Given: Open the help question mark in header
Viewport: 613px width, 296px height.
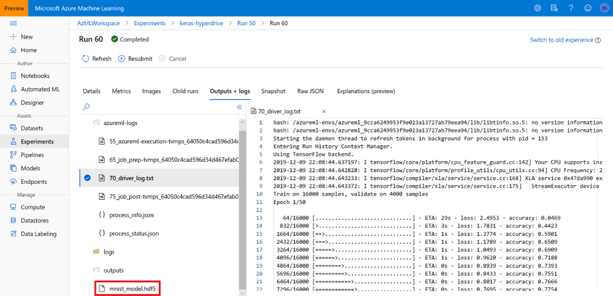Looking at the screenshot, I should (x=571, y=8).
